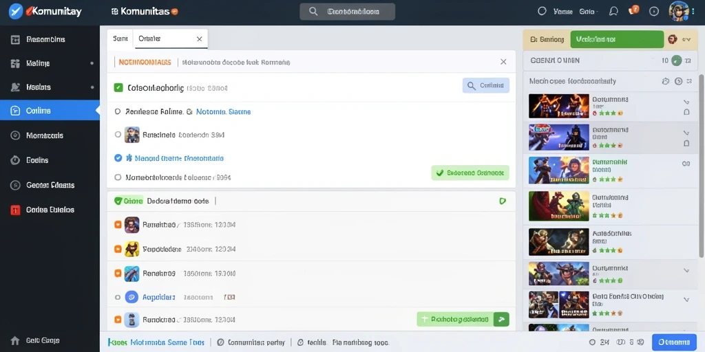
Task: Open the user avatar in the top bar
Action: pos(679,11)
